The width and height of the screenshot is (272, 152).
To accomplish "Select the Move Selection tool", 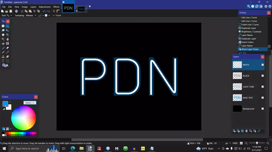I will pyautogui.click(x=7, y=30).
